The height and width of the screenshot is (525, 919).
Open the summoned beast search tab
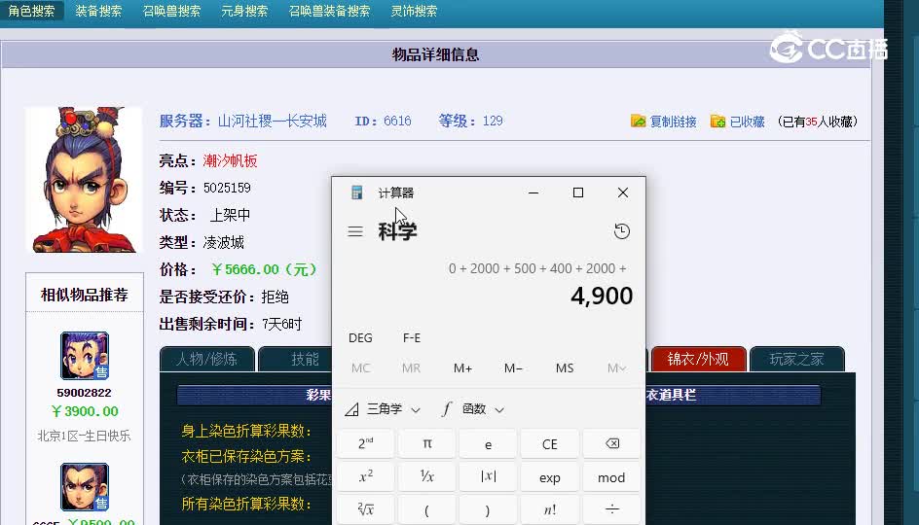click(x=171, y=11)
